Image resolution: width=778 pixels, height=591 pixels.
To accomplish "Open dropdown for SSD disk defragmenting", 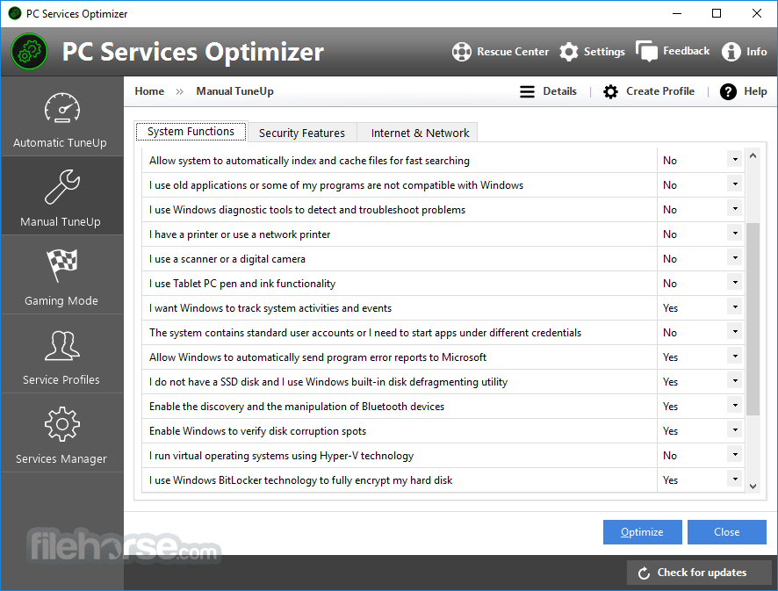I will pyautogui.click(x=735, y=380).
